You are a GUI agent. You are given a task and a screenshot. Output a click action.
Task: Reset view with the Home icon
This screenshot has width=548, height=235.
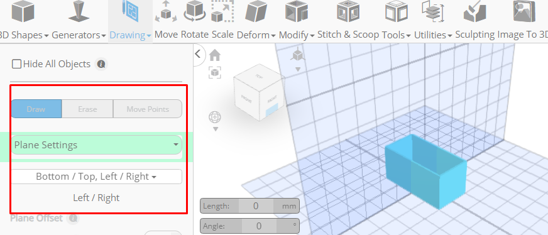point(214,55)
